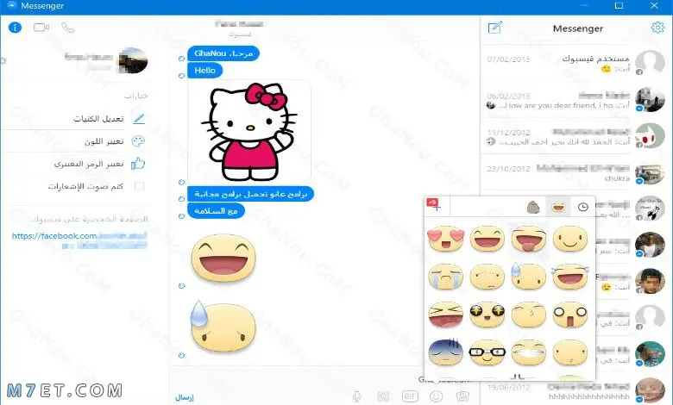Open Messenger settings gear
Image resolution: width=673 pixels, height=405 pixels.
(x=657, y=28)
